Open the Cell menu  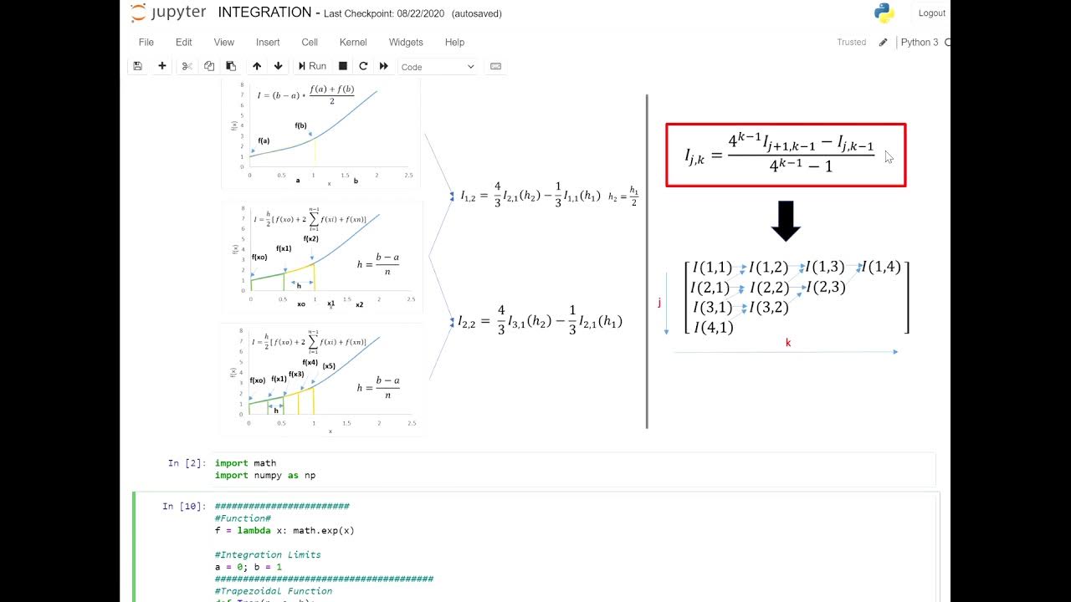(x=310, y=42)
